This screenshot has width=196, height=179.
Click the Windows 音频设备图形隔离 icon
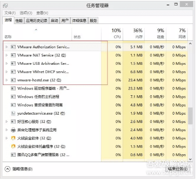(x=13, y=105)
